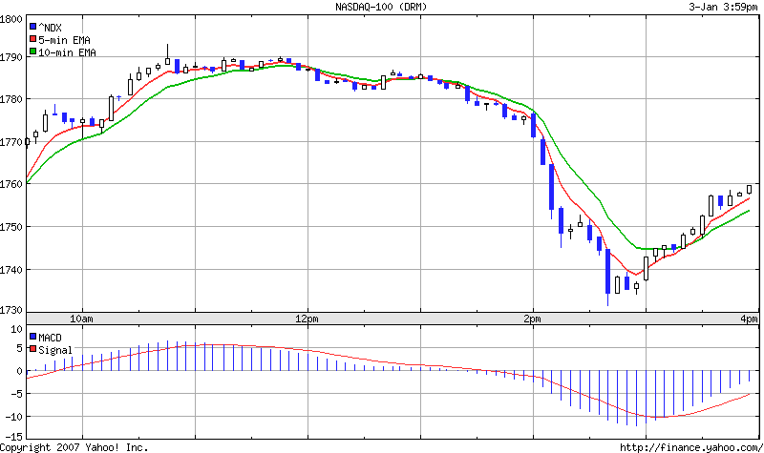Click the 2pm time axis label
This screenshot has height=453, width=764.
[532, 319]
